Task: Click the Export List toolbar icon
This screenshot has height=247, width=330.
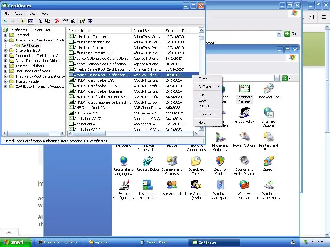Action: tap(73, 21)
